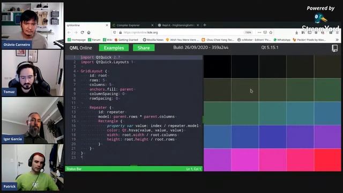Click the 'import QtQuick.Layouts' code line
The width and height of the screenshot is (343, 193).
pyautogui.click(x=107, y=62)
